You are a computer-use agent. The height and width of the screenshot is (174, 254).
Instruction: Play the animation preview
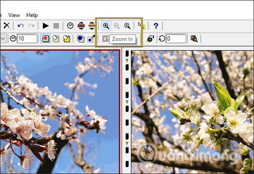point(46,26)
